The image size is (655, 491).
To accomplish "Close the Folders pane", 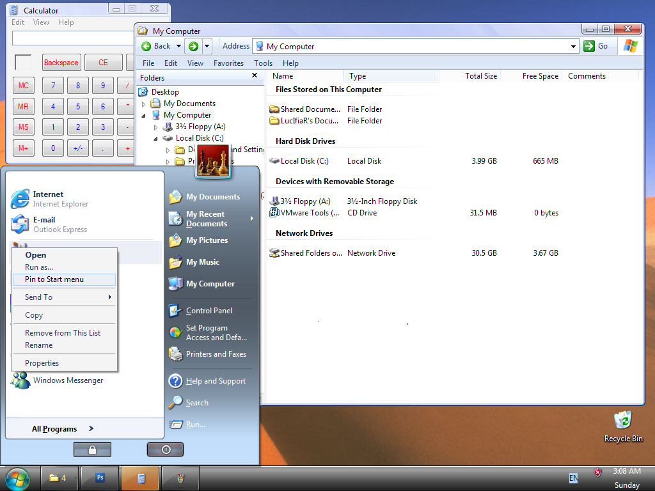I will [255, 76].
